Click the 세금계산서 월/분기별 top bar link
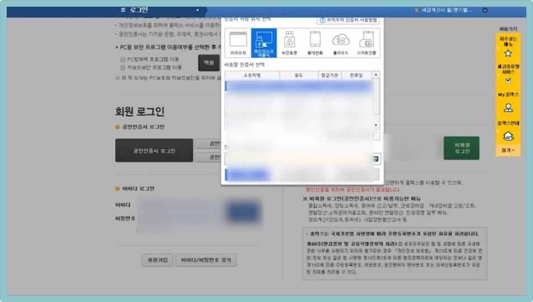The height and width of the screenshot is (302, 533). (446, 10)
